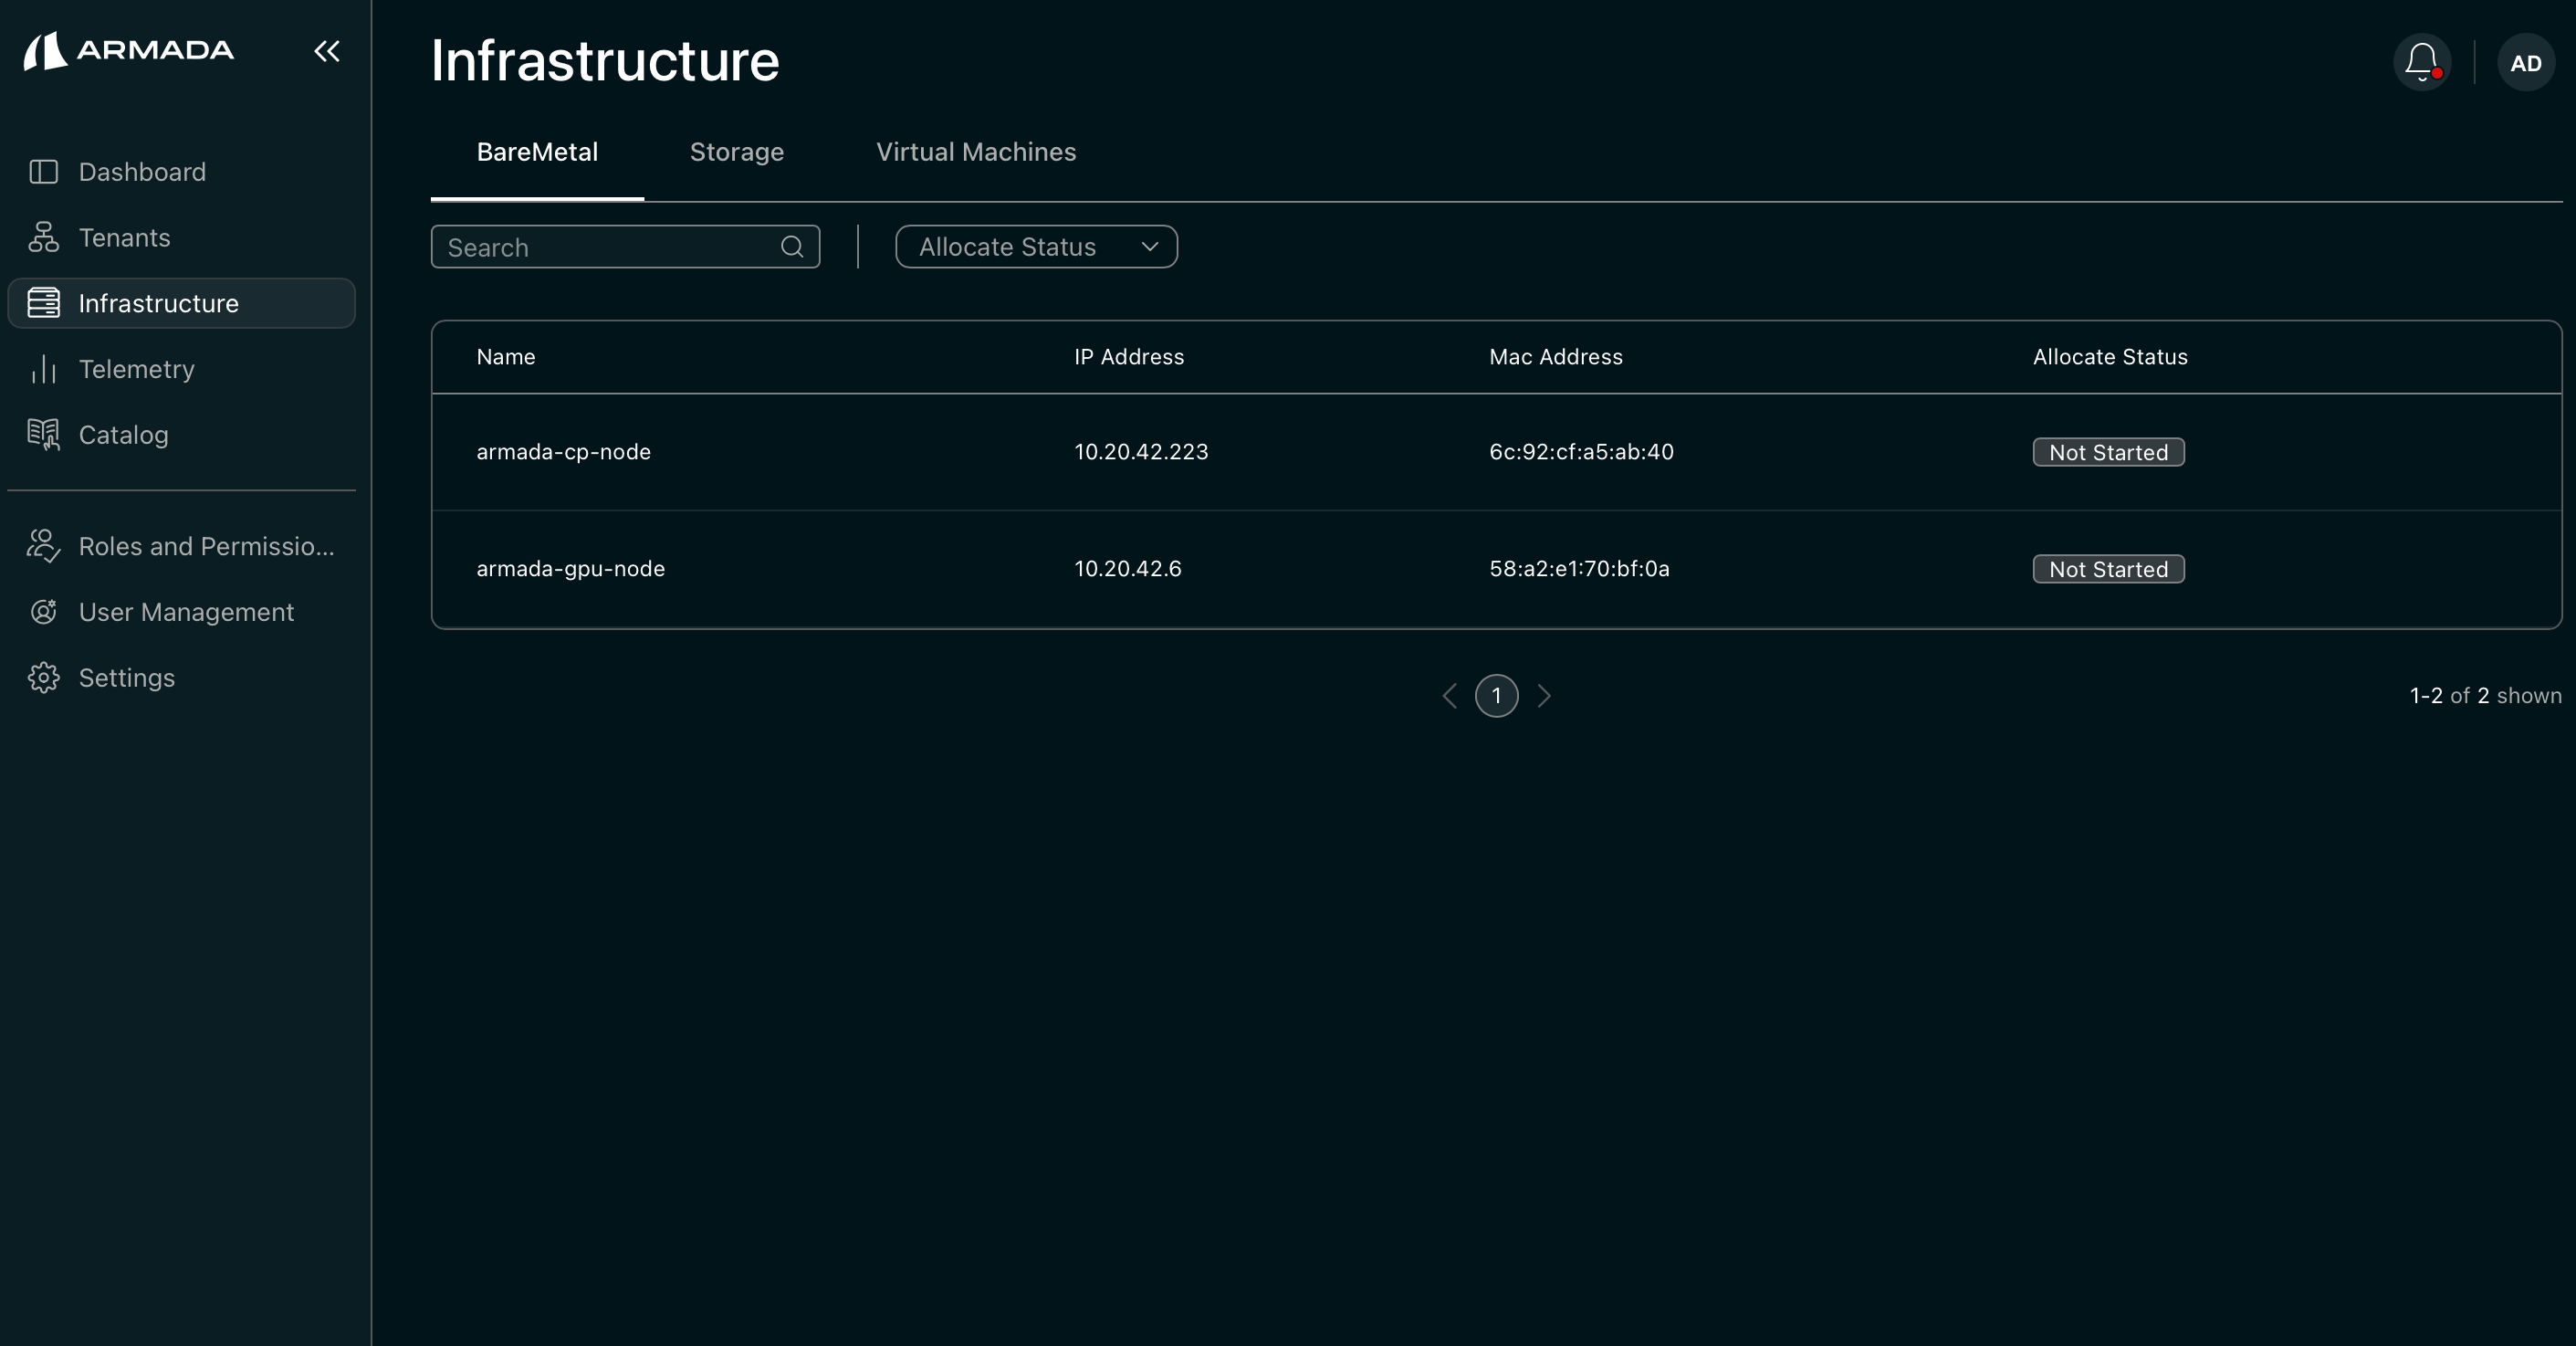Click the Infrastructure sidebar icon

pyautogui.click(x=43, y=303)
